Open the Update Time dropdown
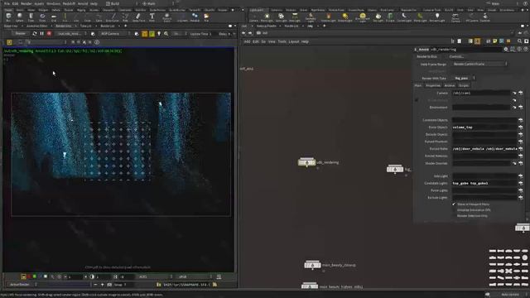This screenshot has width=530, height=298. coord(200,34)
